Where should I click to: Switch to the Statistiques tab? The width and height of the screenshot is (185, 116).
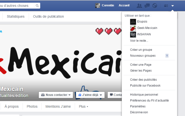tap(16, 16)
